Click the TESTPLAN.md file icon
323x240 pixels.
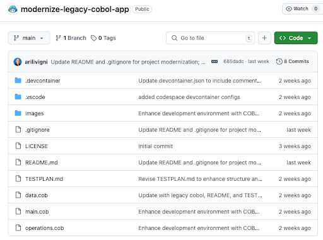coord(18,179)
